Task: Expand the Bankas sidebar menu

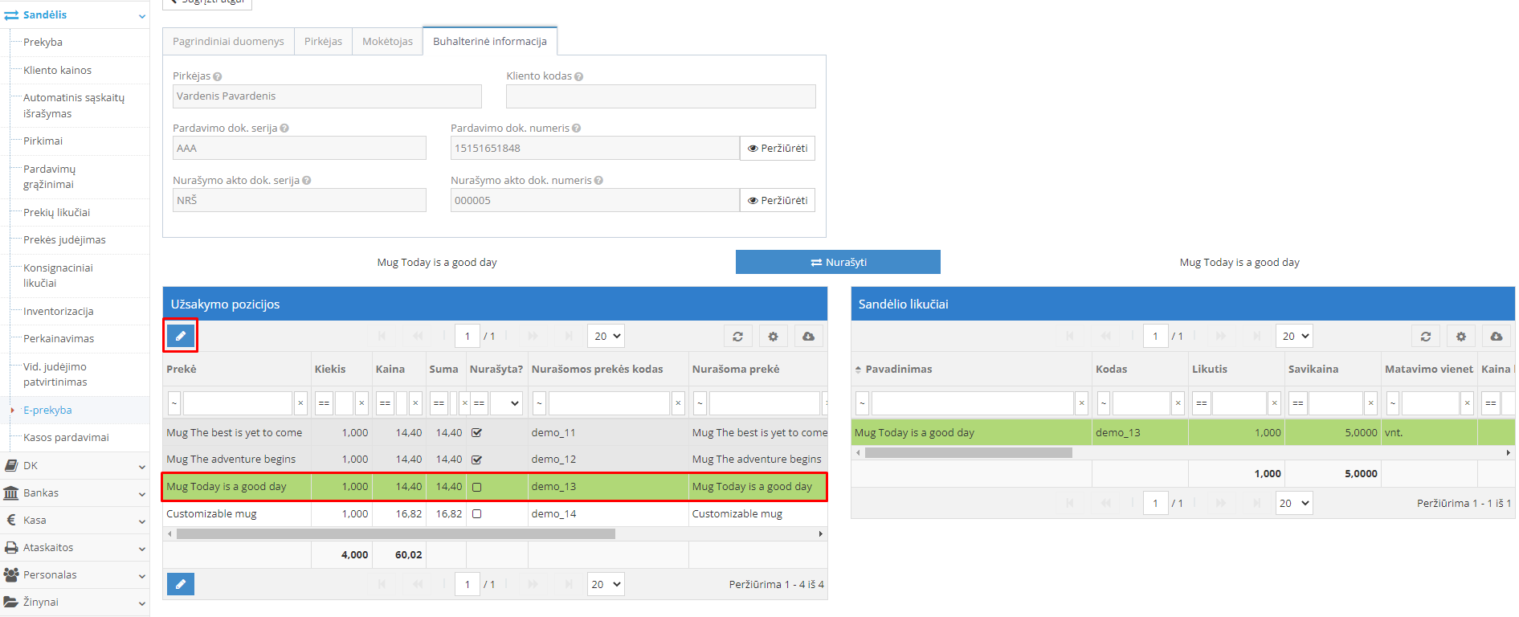Action: click(x=75, y=493)
